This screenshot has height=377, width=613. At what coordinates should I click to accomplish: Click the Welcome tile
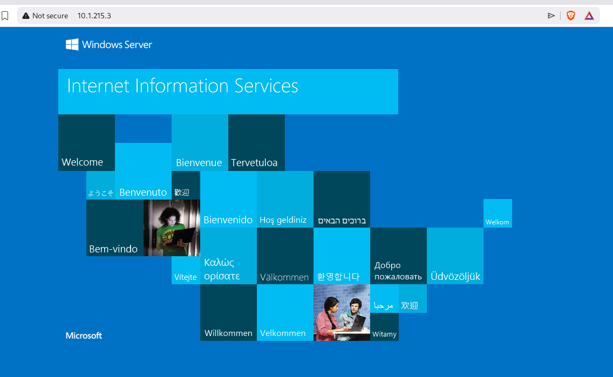point(86,142)
